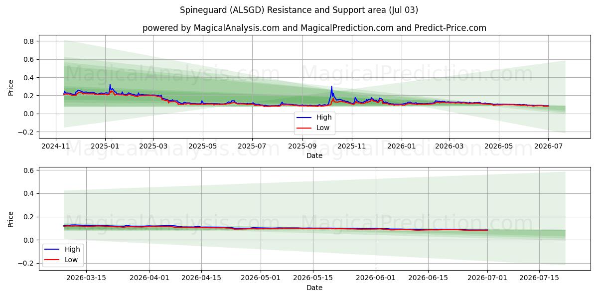The width and height of the screenshot is (598, 299).
Task: Click the '−0.2' price tick on top chart
Action: pyautogui.click(x=25, y=132)
